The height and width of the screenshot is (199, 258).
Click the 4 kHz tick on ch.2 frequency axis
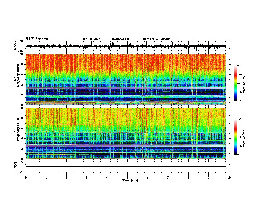[23, 139]
